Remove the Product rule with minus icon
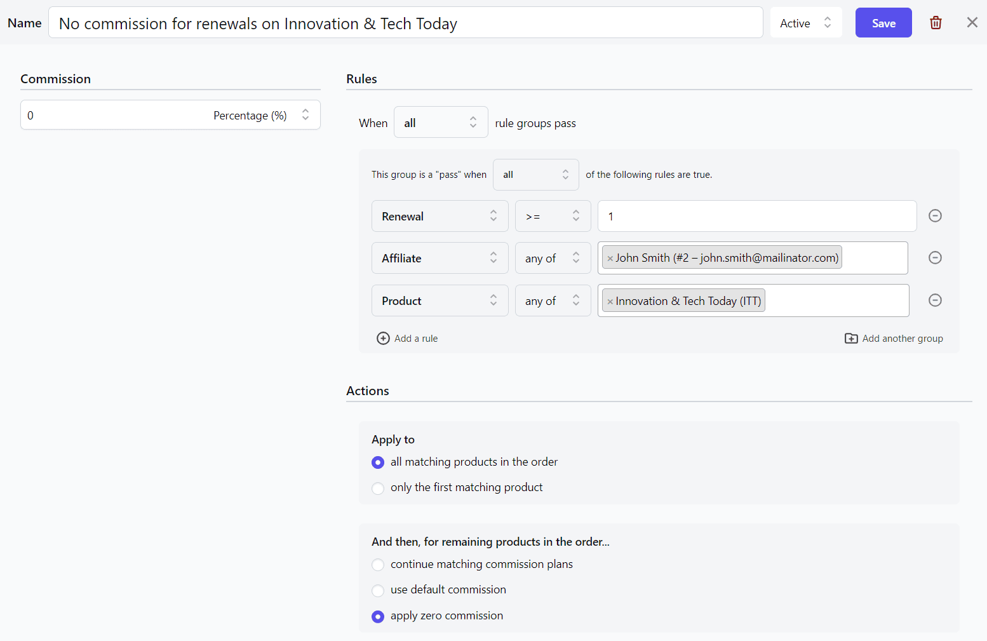The image size is (987, 641). point(935,300)
